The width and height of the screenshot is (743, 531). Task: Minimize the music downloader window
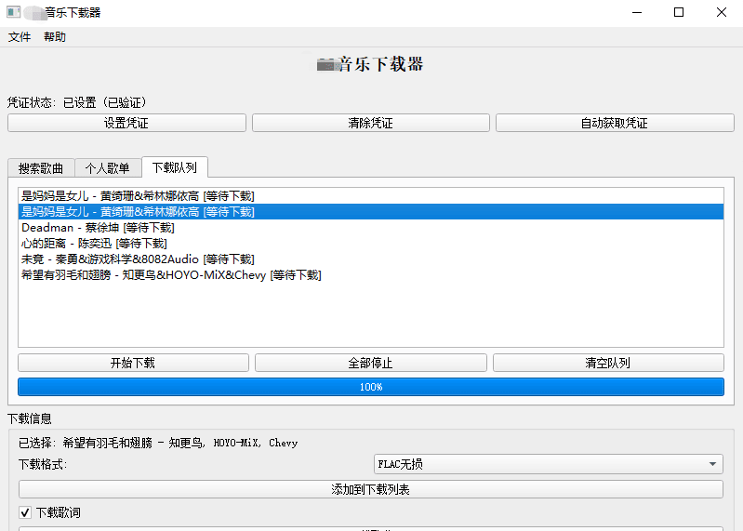(637, 12)
